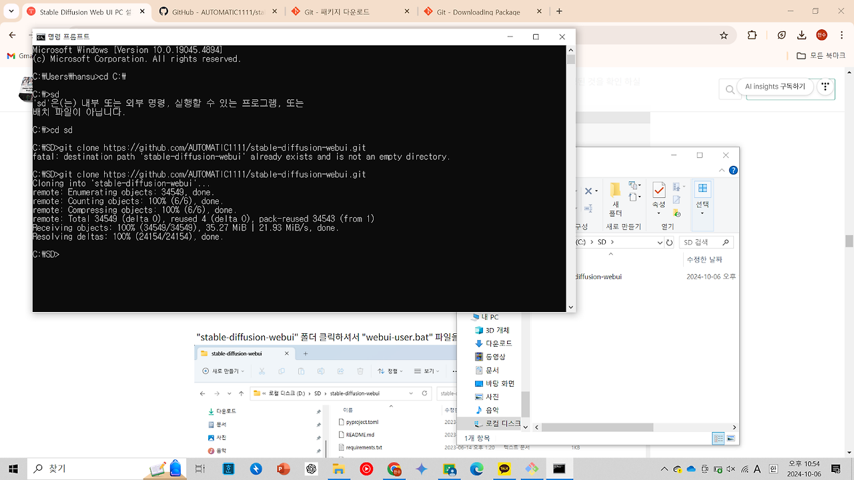Open the browser extensions puzzle icon
This screenshot has width=854, height=480.
[752, 35]
